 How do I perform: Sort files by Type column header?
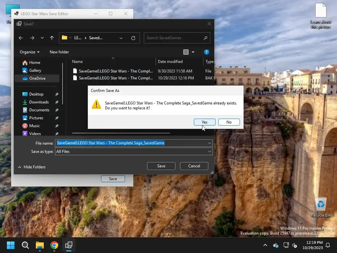209,62
